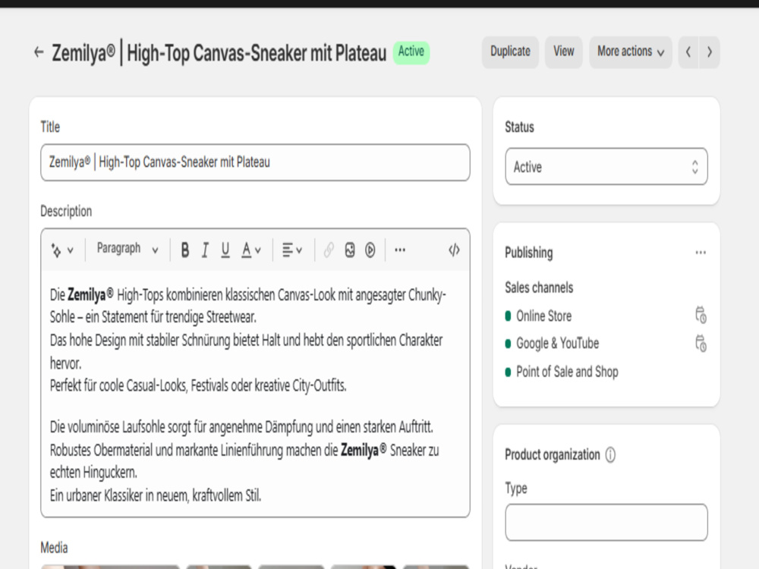Image resolution: width=759 pixels, height=569 pixels.
Task: Click the insert image icon
Action: point(349,250)
